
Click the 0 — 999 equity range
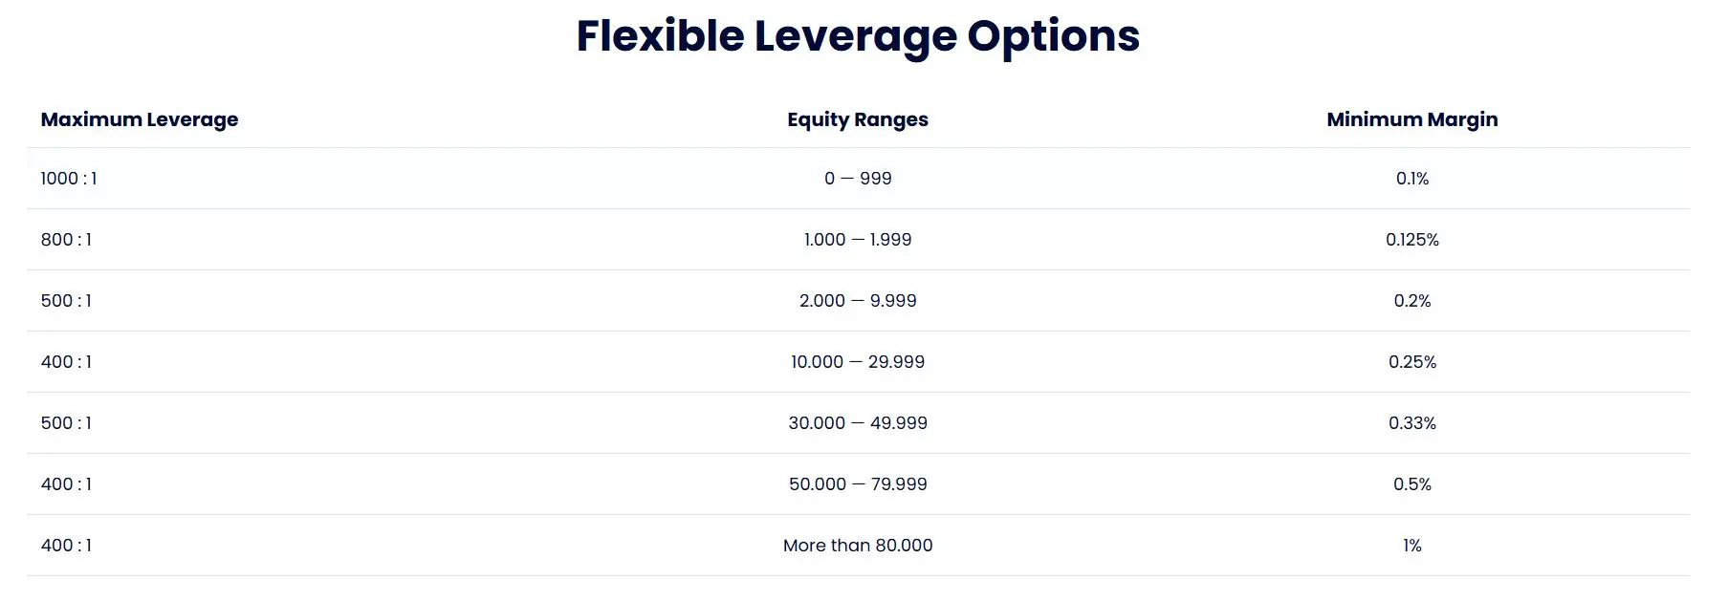click(858, 179)
